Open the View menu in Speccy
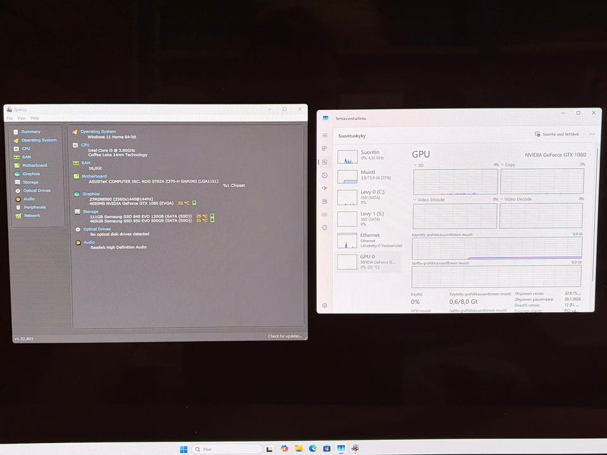607x455 pixels. (21, 118)
